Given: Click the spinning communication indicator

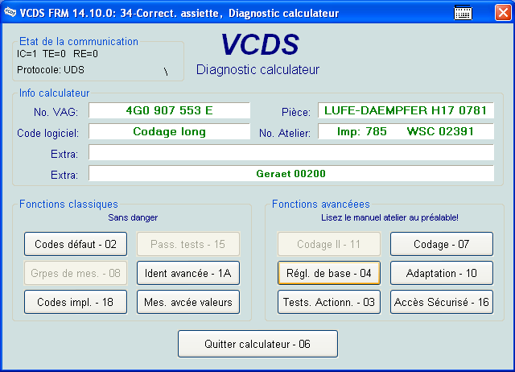Looking at the screenshot, I should pos(166,72).
